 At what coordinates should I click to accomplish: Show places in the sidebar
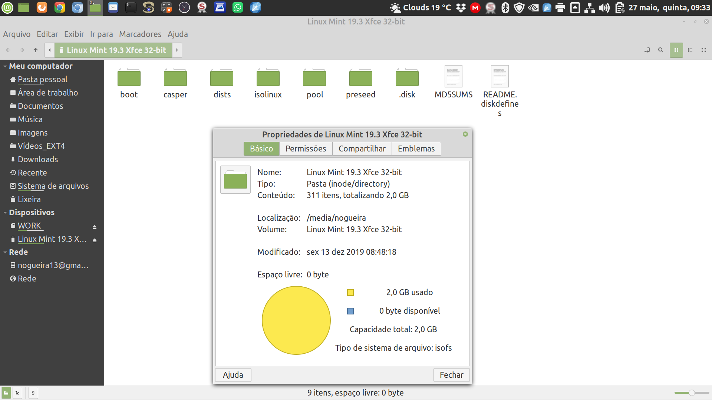[x=6, y=393]
